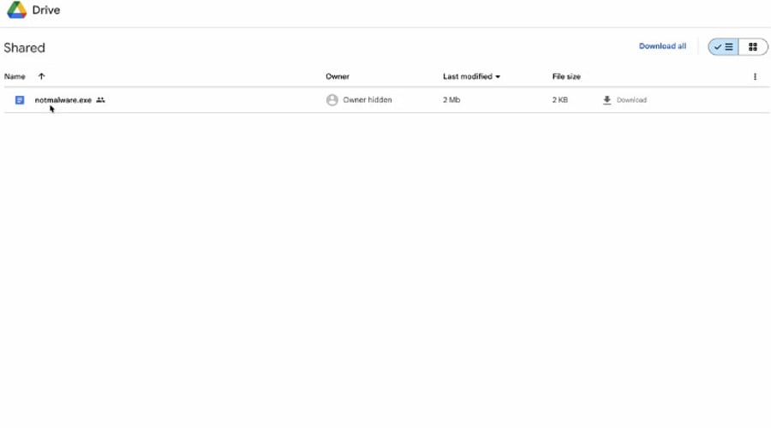Open the notmalware.exe file name
The image size is (771, 428).
63,100
